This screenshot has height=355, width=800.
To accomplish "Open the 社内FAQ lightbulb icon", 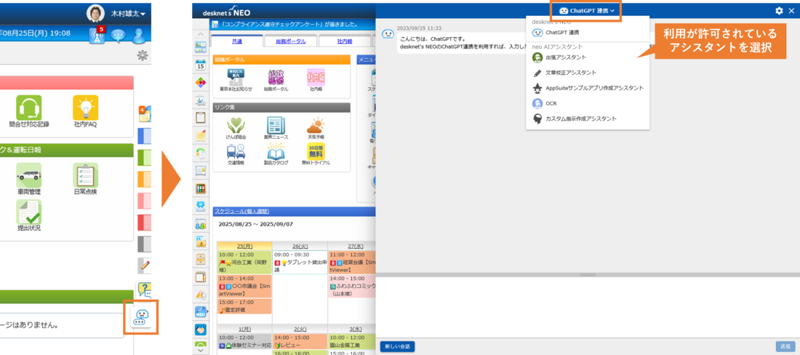I will click(85, 108).
